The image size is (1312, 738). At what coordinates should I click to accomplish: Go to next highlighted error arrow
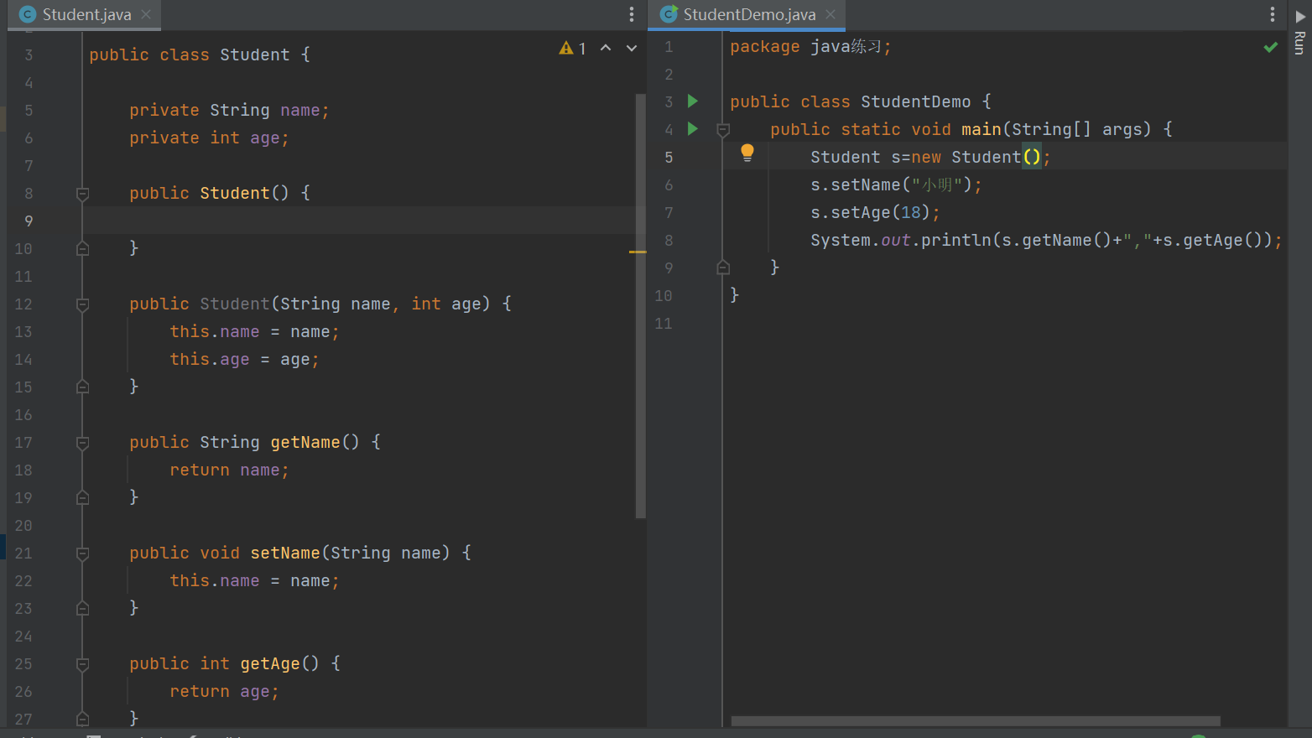(x=632, y=49)
